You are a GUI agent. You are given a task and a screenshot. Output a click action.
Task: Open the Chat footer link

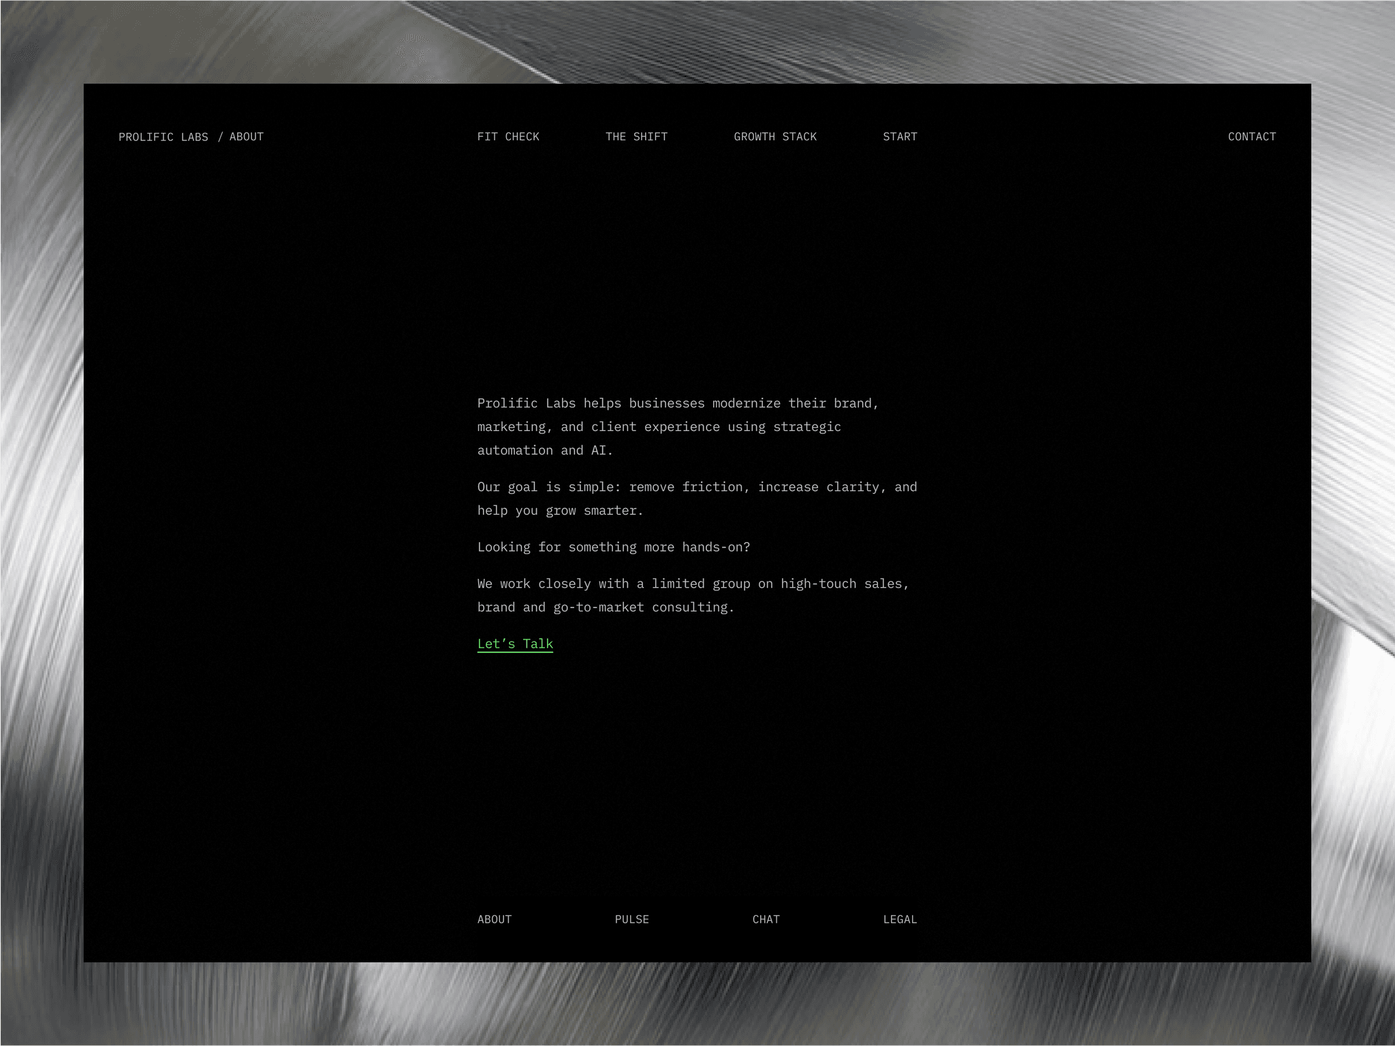point(766,919)
